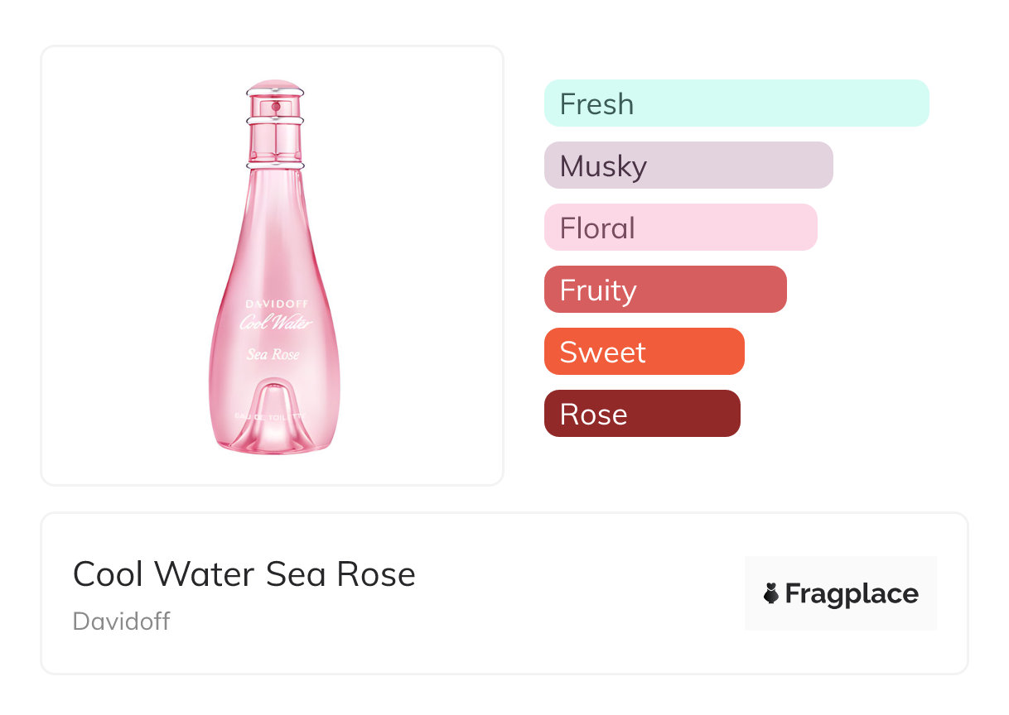The width and height of the screenshot is (1009, 715).
Task: Click the Eau de Toilette text on the bottle
Action: (276, 415)
